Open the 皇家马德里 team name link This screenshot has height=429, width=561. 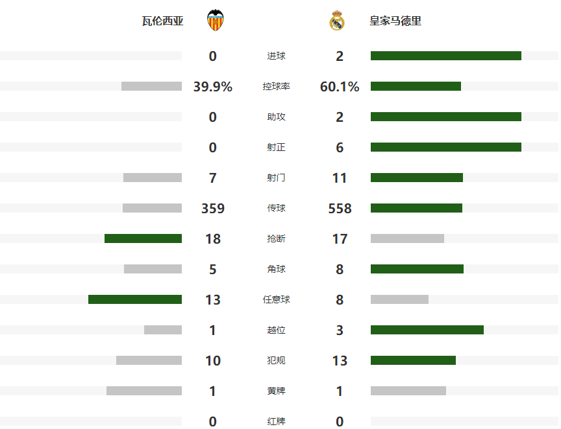tap(395, 21)
